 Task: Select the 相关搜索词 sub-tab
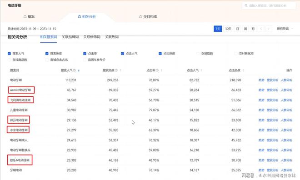coord(49,37)
